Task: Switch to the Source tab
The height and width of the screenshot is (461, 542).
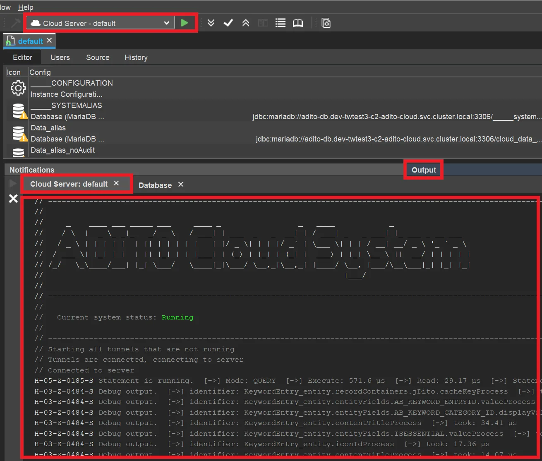Action: pyautogui.click(x=98, y=58)
